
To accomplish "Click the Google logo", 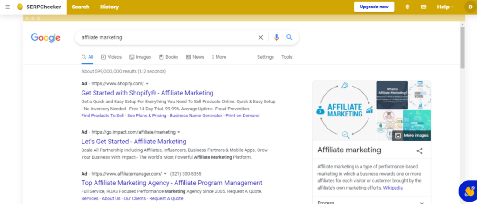I will (46, 38).
